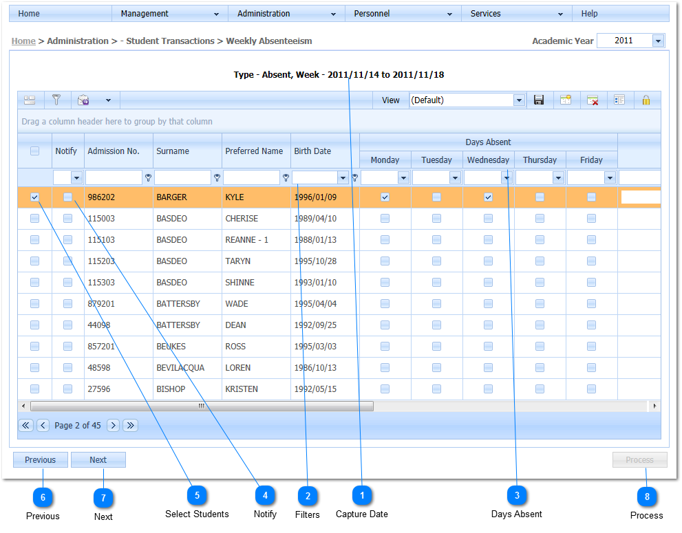682x533 pixels.
Task: Click the Admission No. filter funnel icon
Action: click(149, 178)
